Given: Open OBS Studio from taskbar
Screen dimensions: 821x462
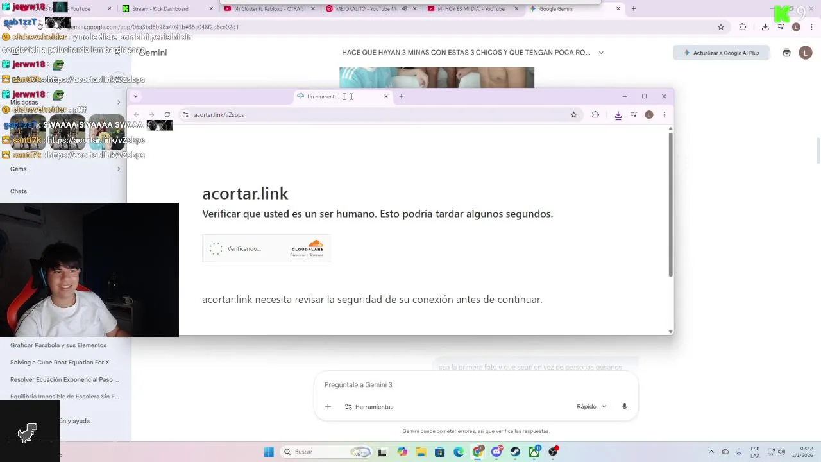Looking at the screenshot, I should click(x=553, y=452).
